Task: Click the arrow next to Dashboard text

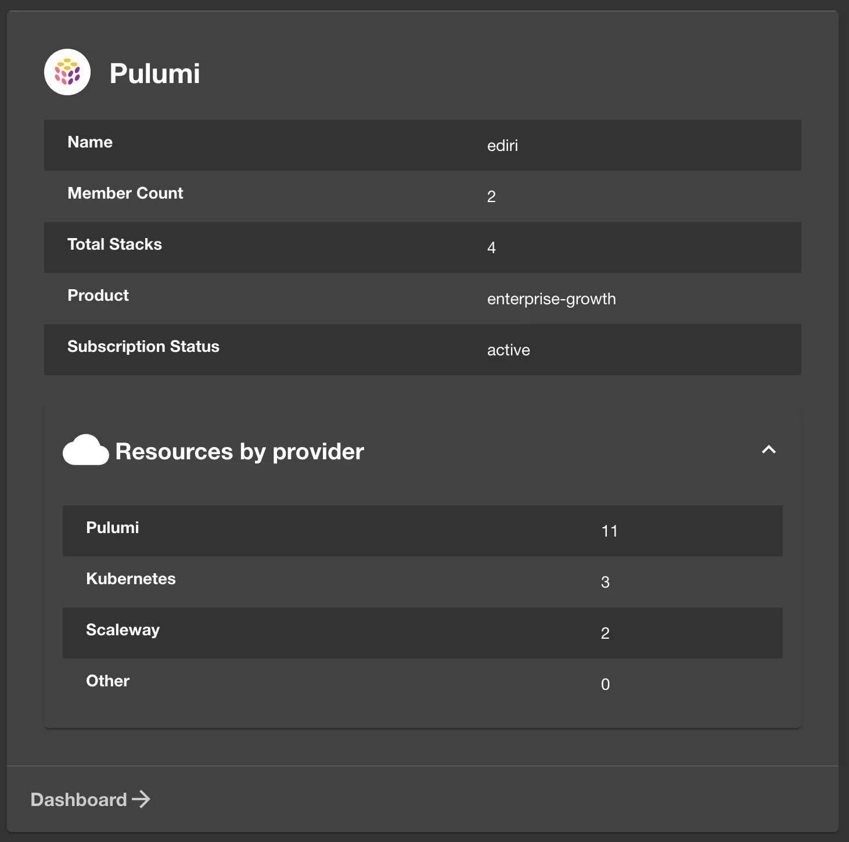Action: 141,800
